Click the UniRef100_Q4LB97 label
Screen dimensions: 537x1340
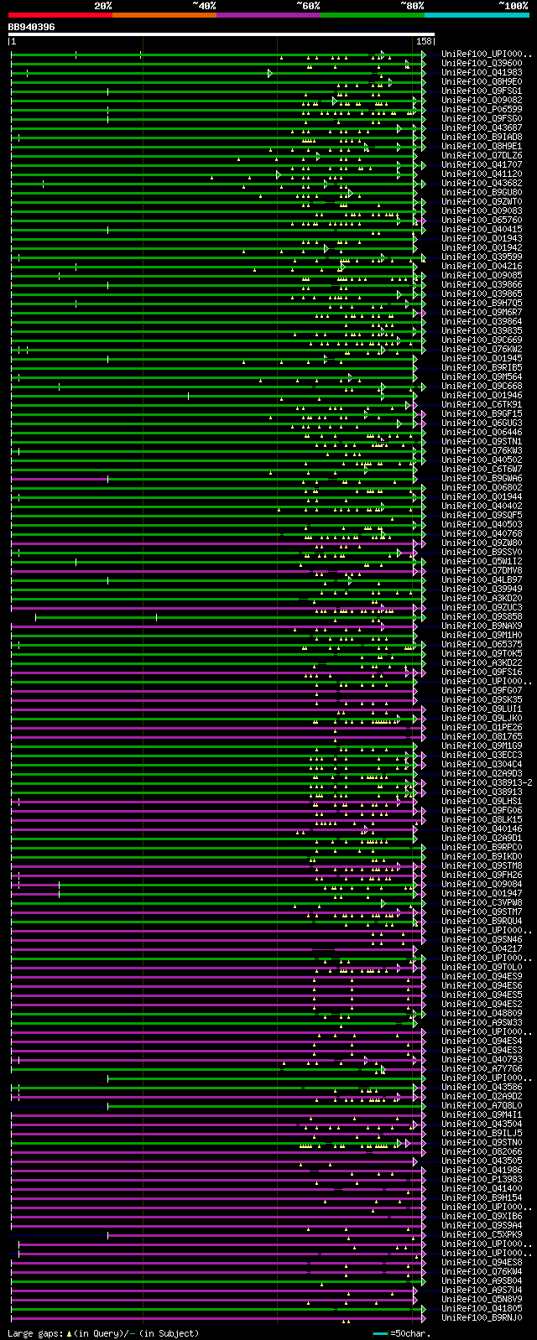(482, 580)
